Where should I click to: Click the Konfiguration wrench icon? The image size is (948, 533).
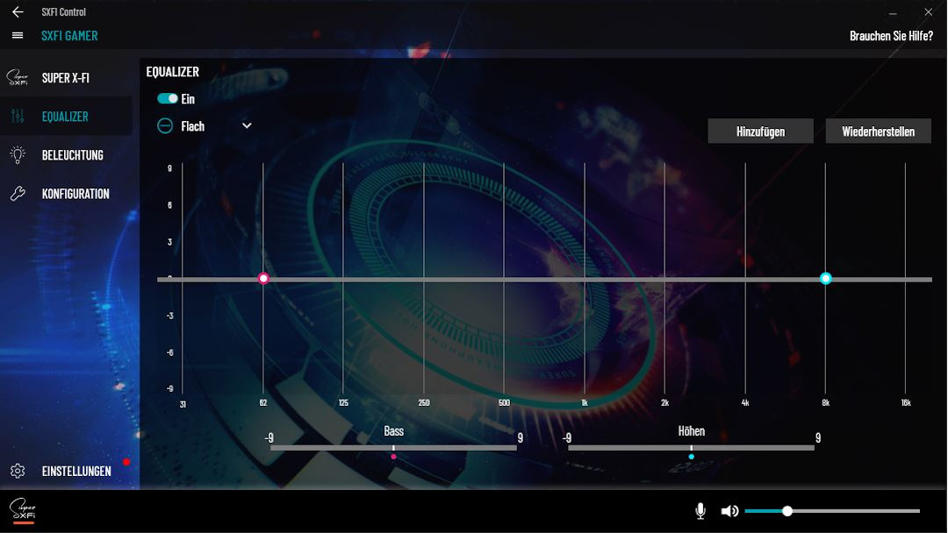[18, 194]
